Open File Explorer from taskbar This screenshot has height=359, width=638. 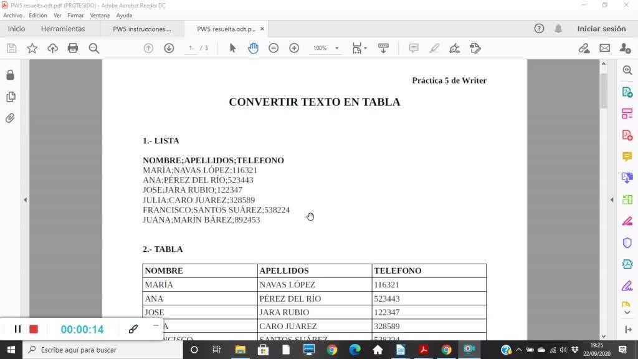(x=240, y=350)
